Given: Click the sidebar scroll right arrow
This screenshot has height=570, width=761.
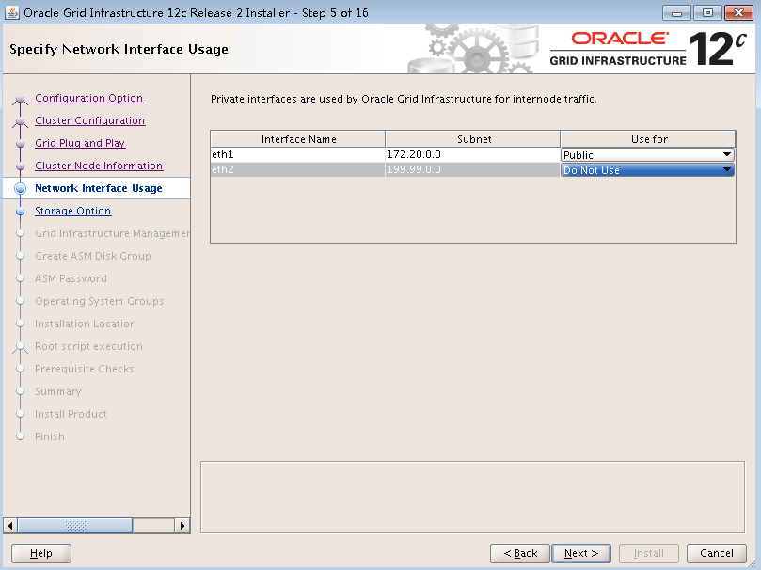Looking at the screenshot, I should click(182, 526).
